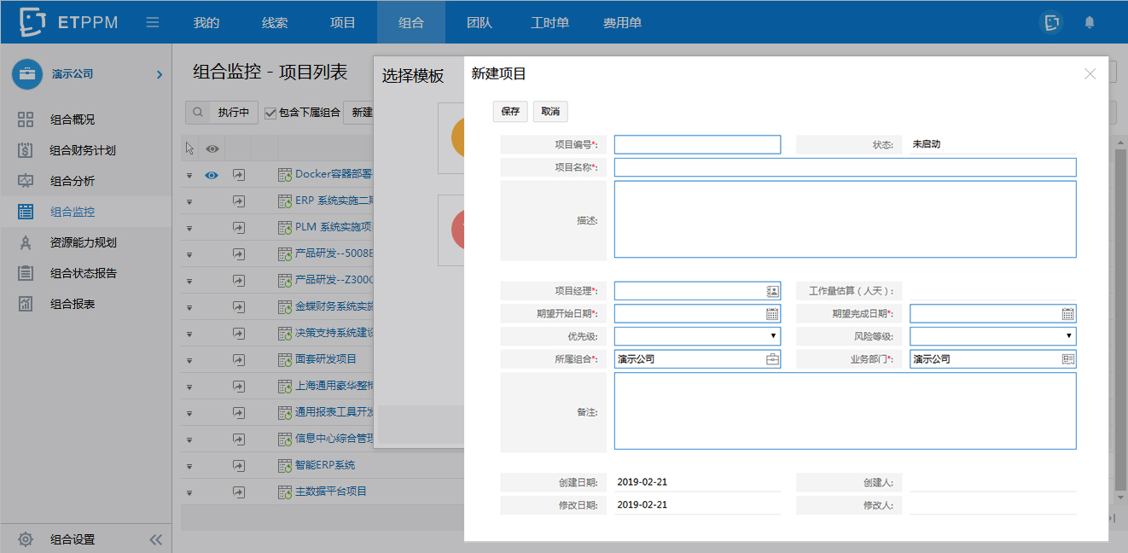The height and width of the screenshot is (553, 1128).
Task: Collapse the sidebar with the double chevron
Action: (155, 539)
